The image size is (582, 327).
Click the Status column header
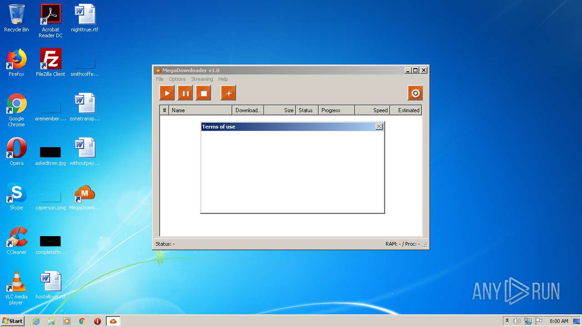[307, 110]
